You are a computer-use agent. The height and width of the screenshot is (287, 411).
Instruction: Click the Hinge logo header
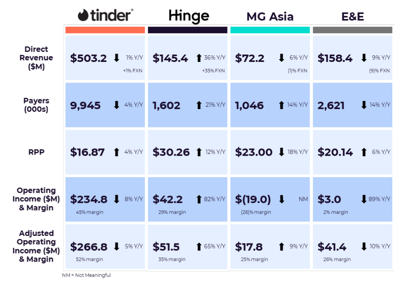point(189,16)
